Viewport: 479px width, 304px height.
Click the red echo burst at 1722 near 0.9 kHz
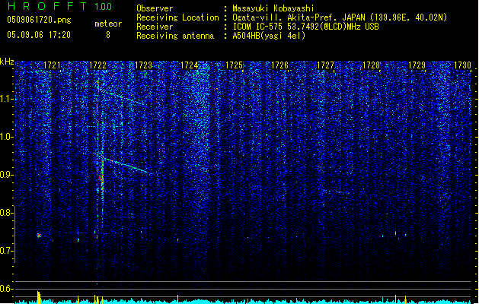click(x=102, y=179)
